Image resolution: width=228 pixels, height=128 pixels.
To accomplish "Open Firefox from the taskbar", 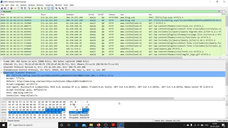I will coord(99,125).
